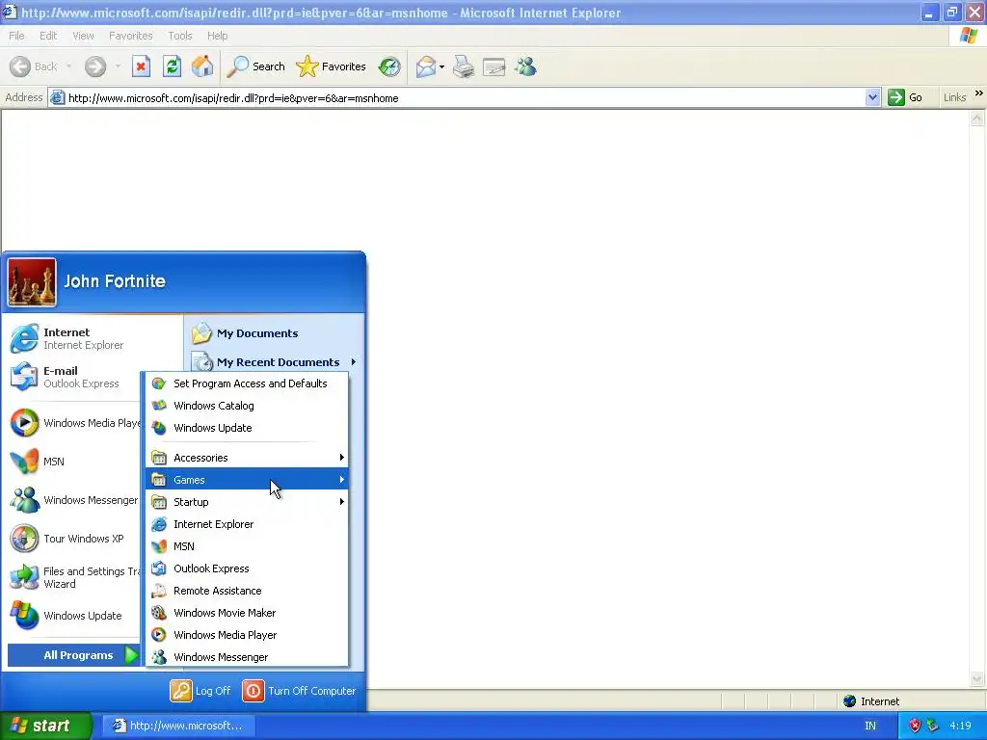Launch Windows Media Player from the left pane
This screenshot has width=987, height=740.
coord(74,423)
